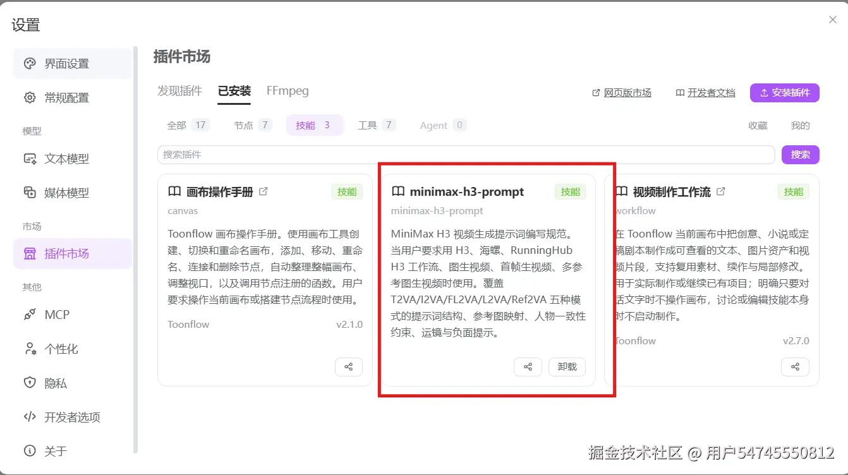The image size is (848, 475).
Task: Uninstall minimax-h3-prompt with 卸载 button
Action: 567,366
